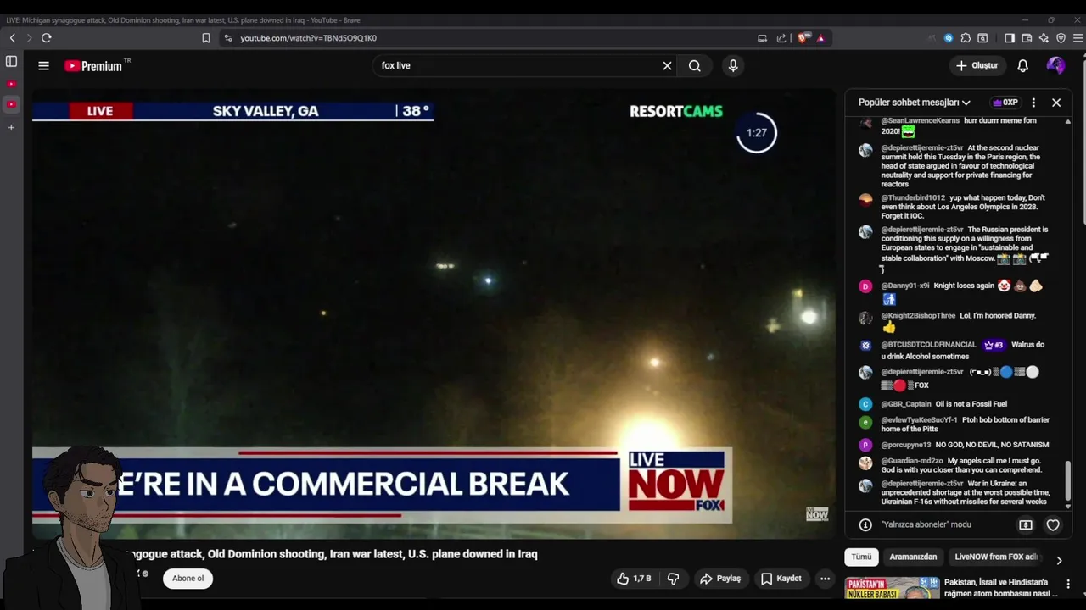Screen dimensions: 1086x610
Task: Select the Tümü filter chip
Action: (x=861, y=557)
